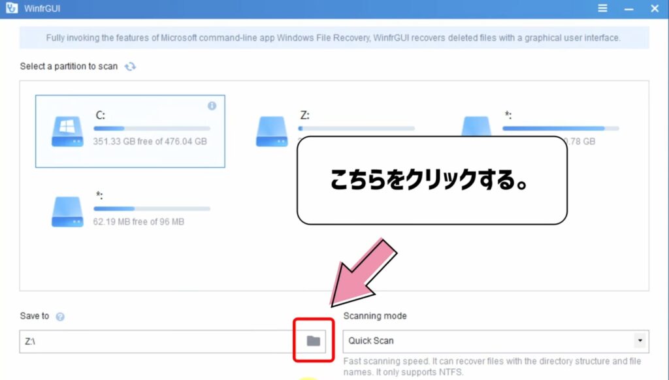Click the partition list refresh icon
Screen dimensions: 669x380
click(129, 66)
